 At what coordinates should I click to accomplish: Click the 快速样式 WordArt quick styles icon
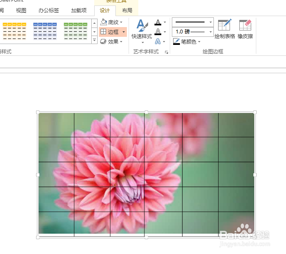[142, 25]
